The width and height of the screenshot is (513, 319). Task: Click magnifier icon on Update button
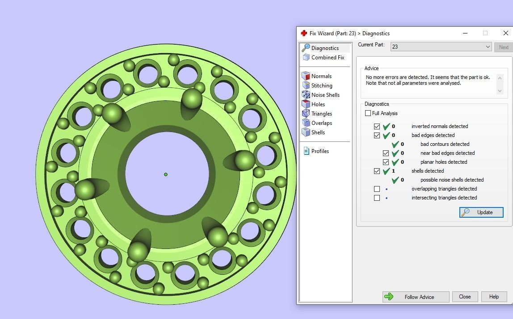465,212
